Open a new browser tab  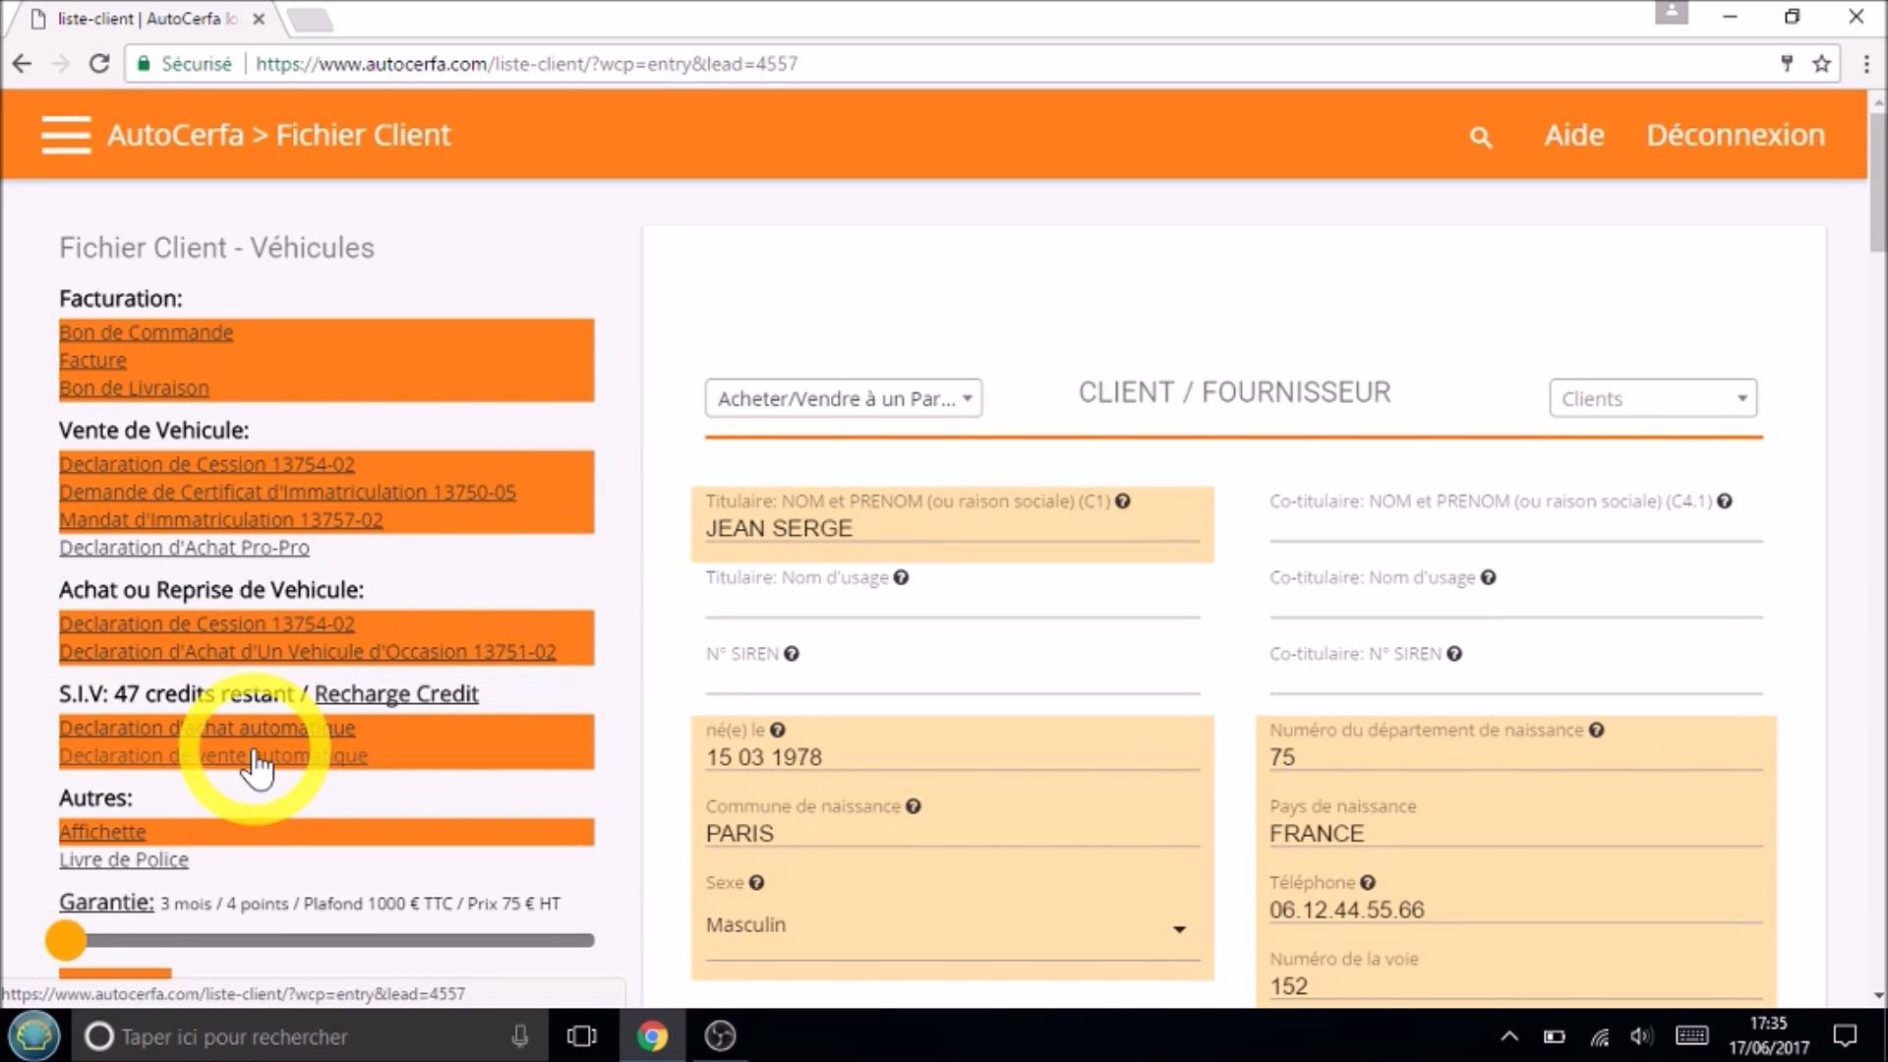point(310,20)
